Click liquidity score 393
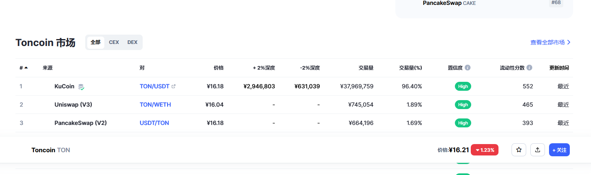591x175 pixels. click(528, 123)
